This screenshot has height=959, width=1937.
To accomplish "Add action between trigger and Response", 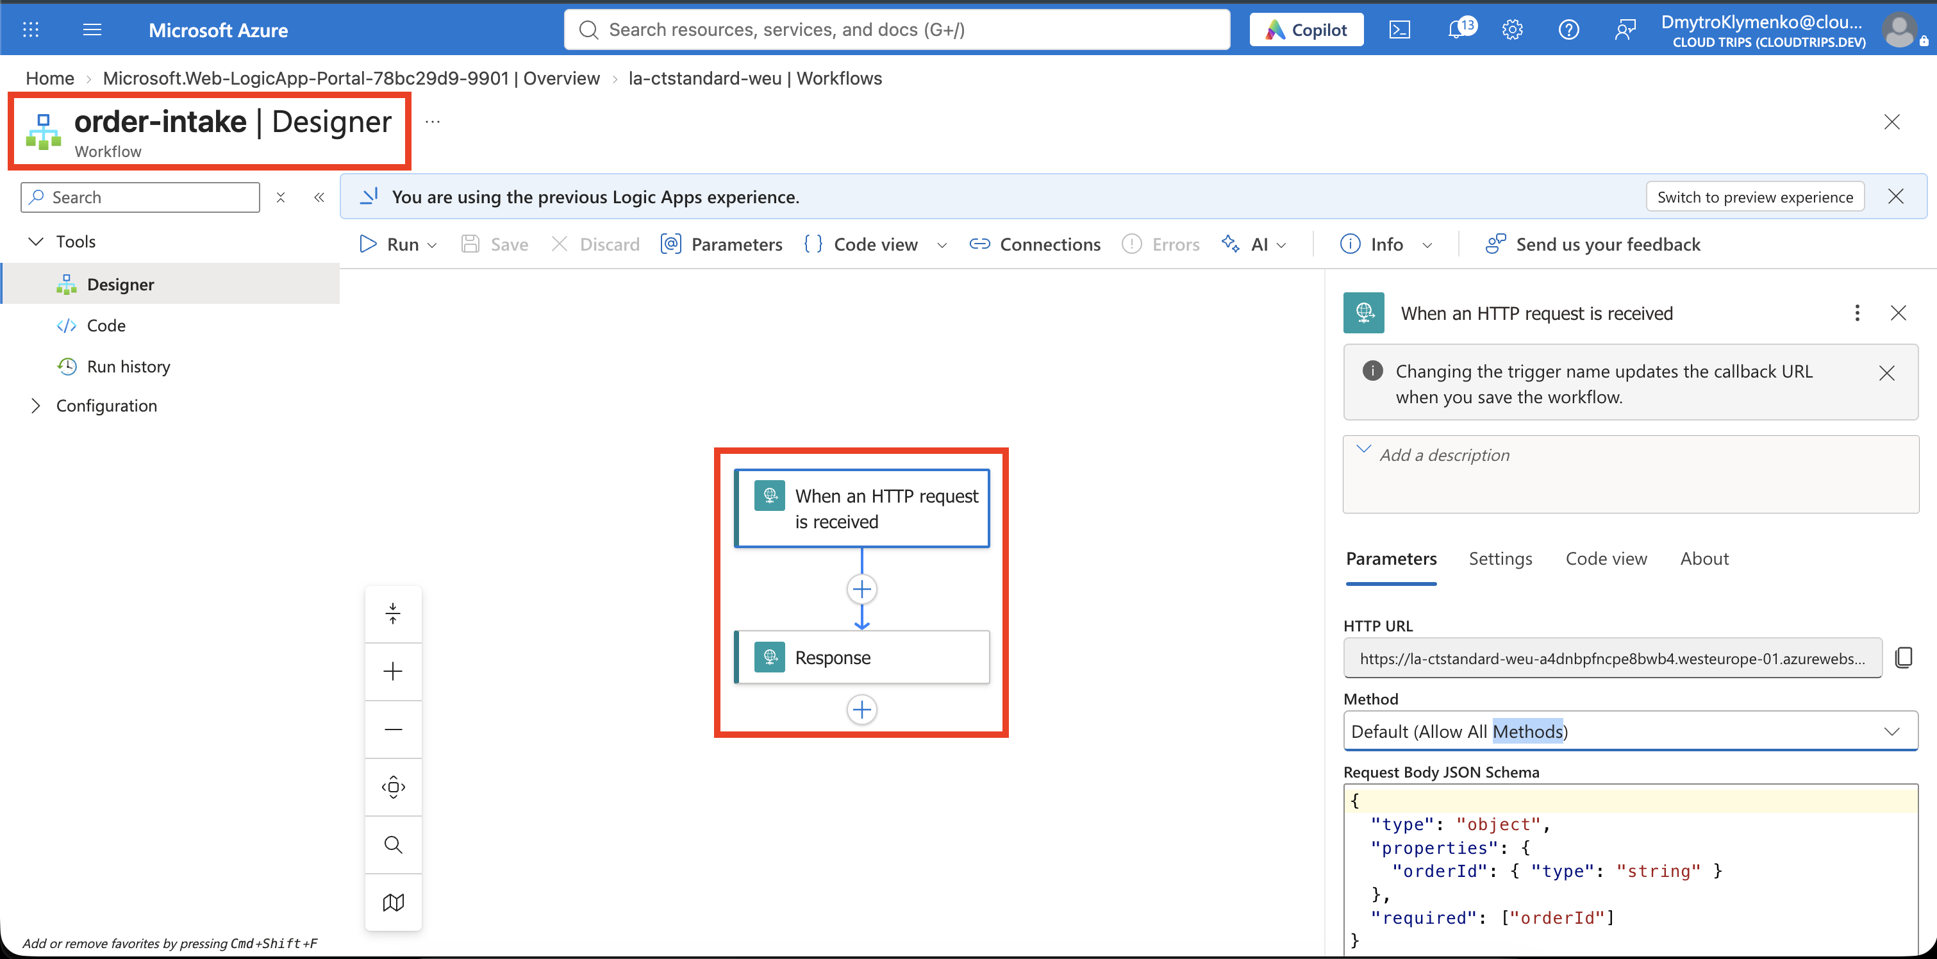I will 861,589.
